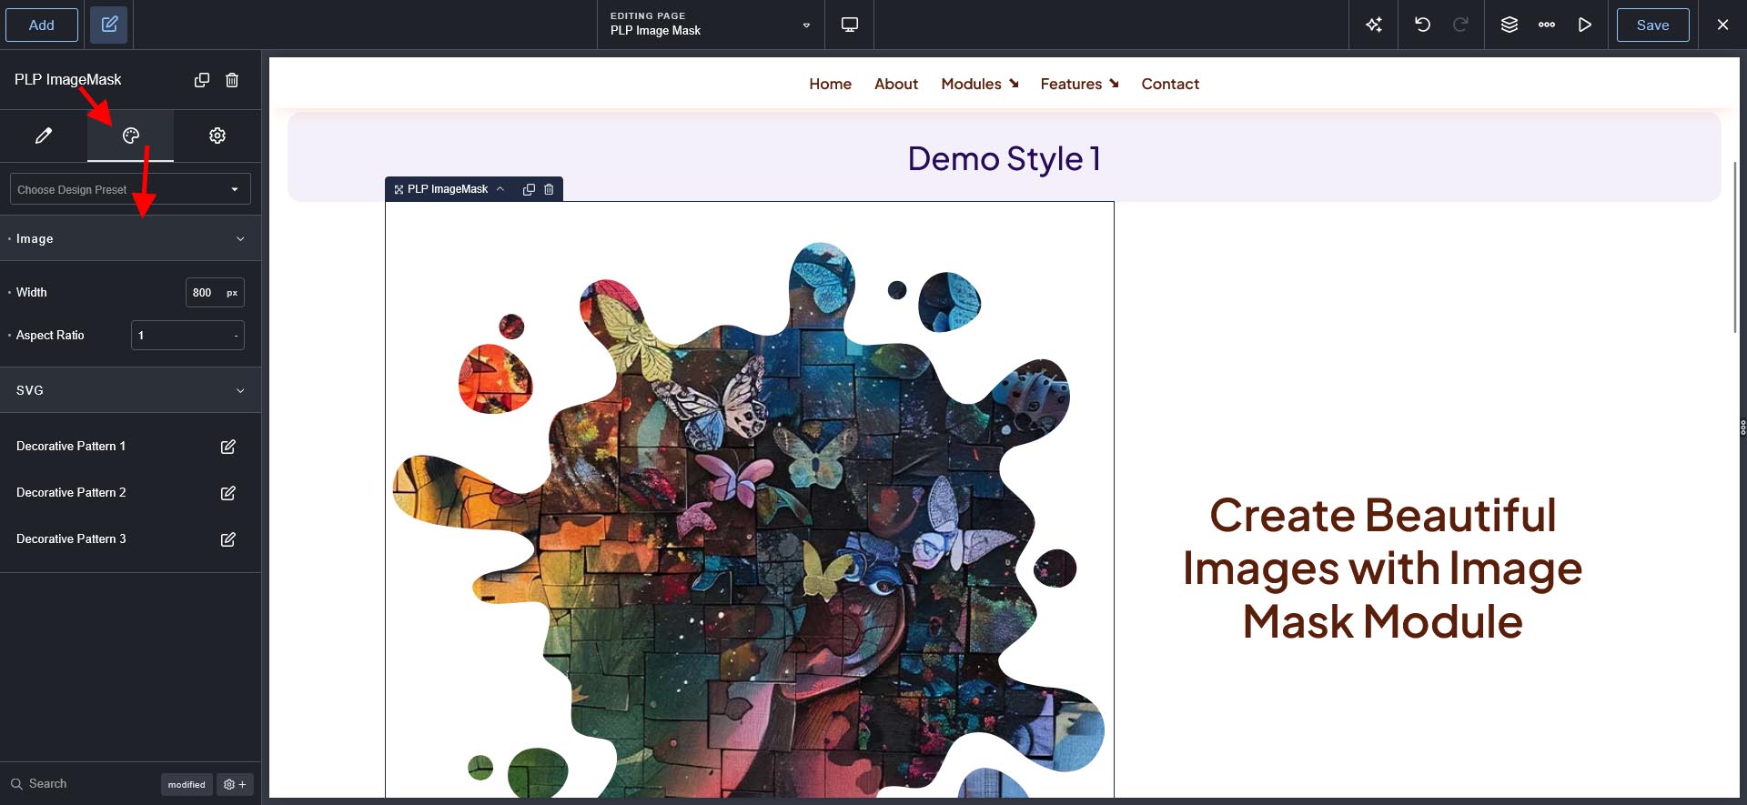Undo the last change
This screenshot has height=805, width=1747.
pyautogui.click(x=1422, y=25)
